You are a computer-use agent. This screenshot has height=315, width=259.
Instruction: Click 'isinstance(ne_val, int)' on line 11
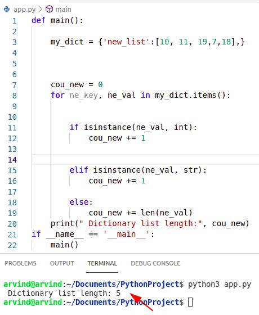pos(138,127)
